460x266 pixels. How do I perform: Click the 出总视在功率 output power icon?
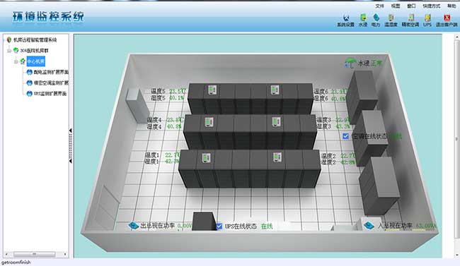point(134,225)
